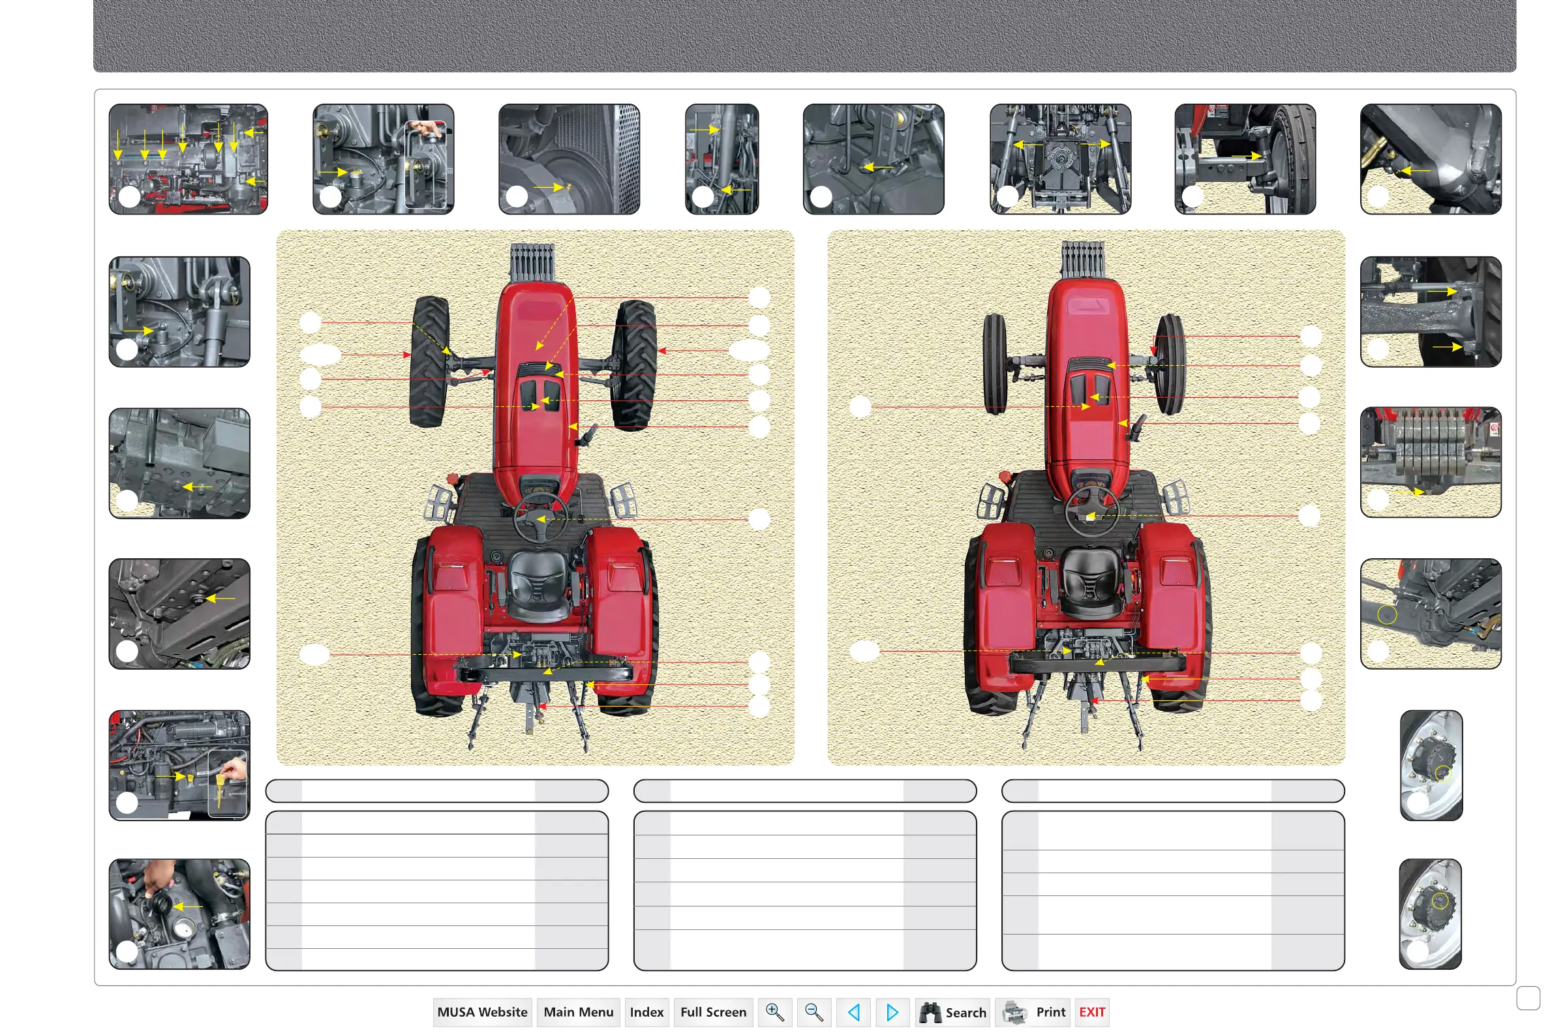
Task: Open the MUSA Website link
Action: 482,1012
